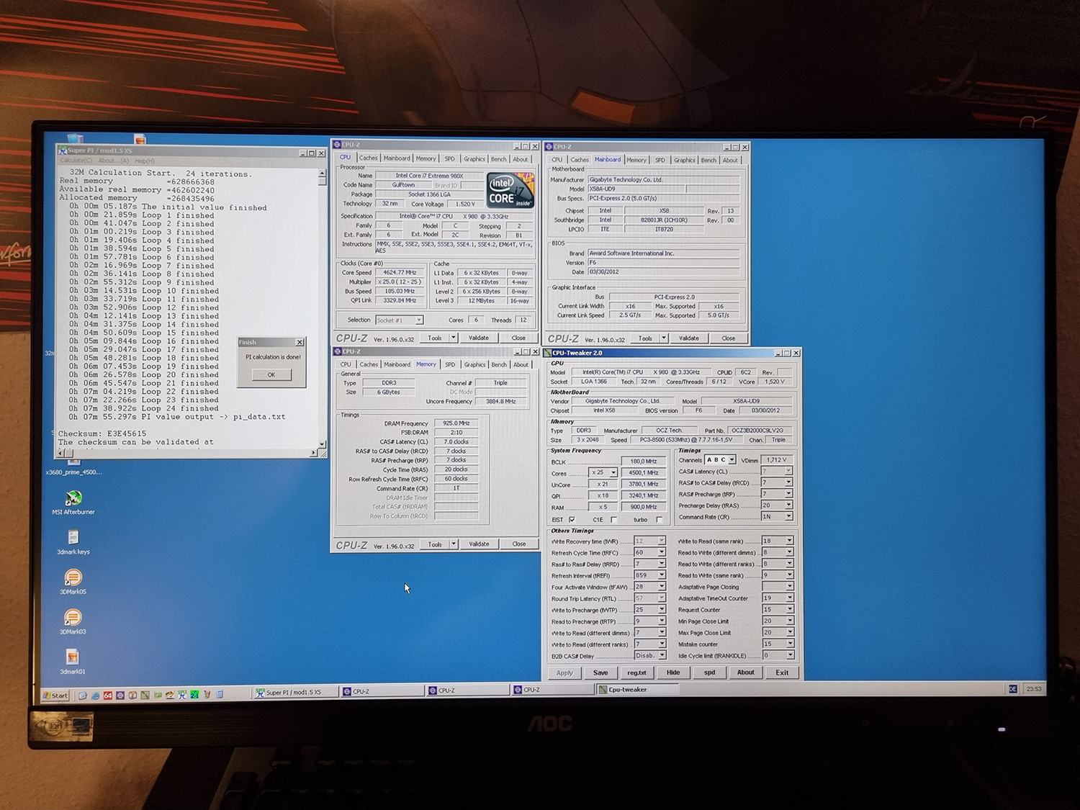Viewport: 1080px width, 810px height.
Task: Open Socket #1 selection dropdown in CPU-Z
Action: click(x=419, y=320)
